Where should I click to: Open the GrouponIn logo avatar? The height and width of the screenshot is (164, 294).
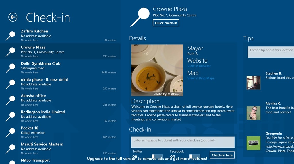click(x=253, y=143)
